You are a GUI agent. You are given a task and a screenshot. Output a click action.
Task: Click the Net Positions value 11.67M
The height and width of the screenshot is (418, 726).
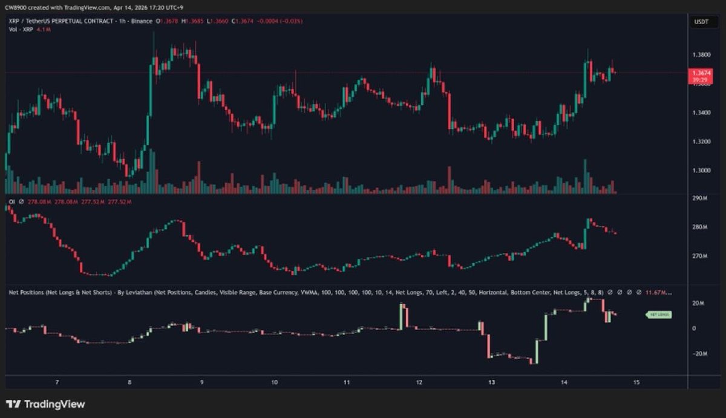coord(659,293)
